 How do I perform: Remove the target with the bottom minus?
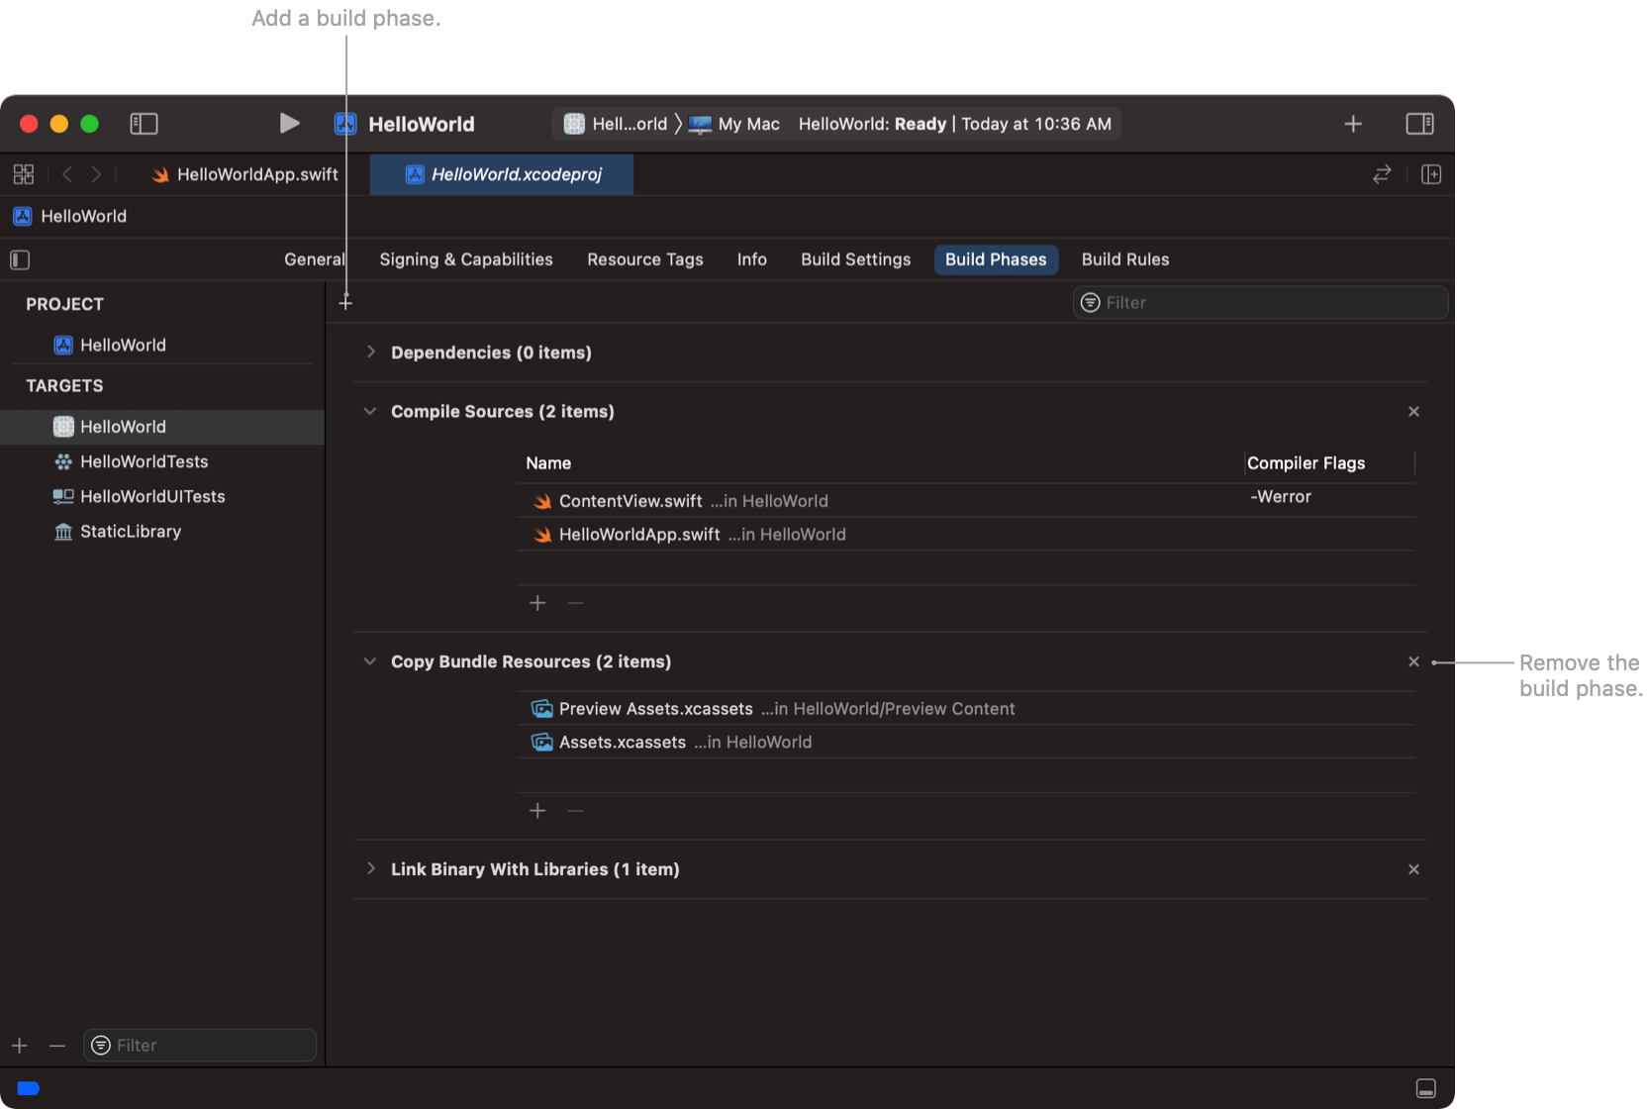pos(57,1046)
